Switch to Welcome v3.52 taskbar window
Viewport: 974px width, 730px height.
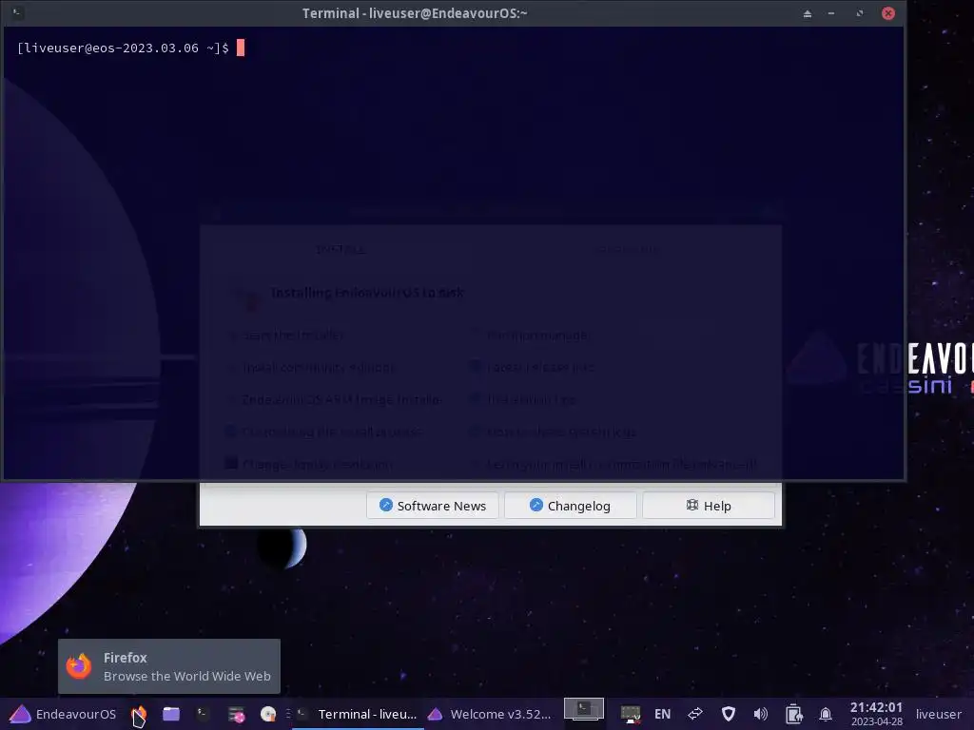coord(490,714)
